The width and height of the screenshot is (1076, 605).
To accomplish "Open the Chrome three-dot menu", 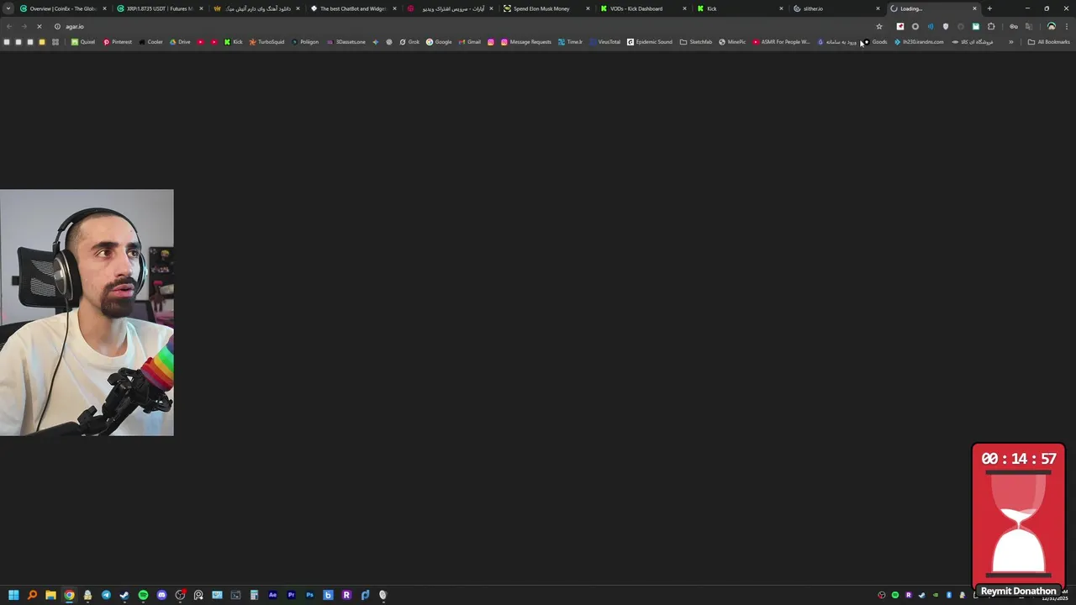I will pyautogui.click(x=1066, y=26).
